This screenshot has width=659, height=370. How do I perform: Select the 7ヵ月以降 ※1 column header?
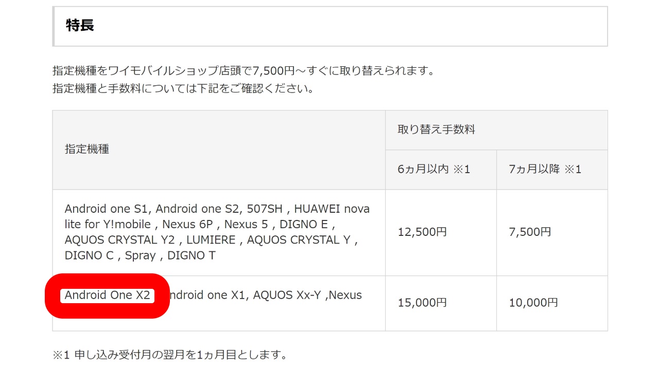pyautogui.click(x=545, y=170)
